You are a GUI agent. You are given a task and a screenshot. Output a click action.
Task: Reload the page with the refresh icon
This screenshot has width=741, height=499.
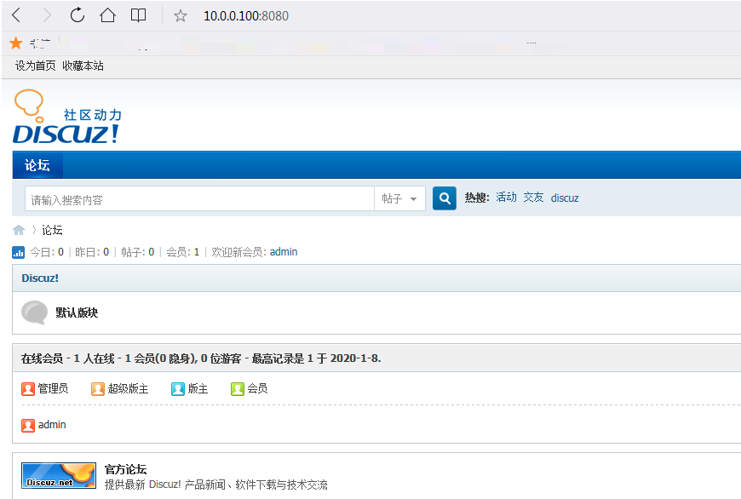(77, 15)
